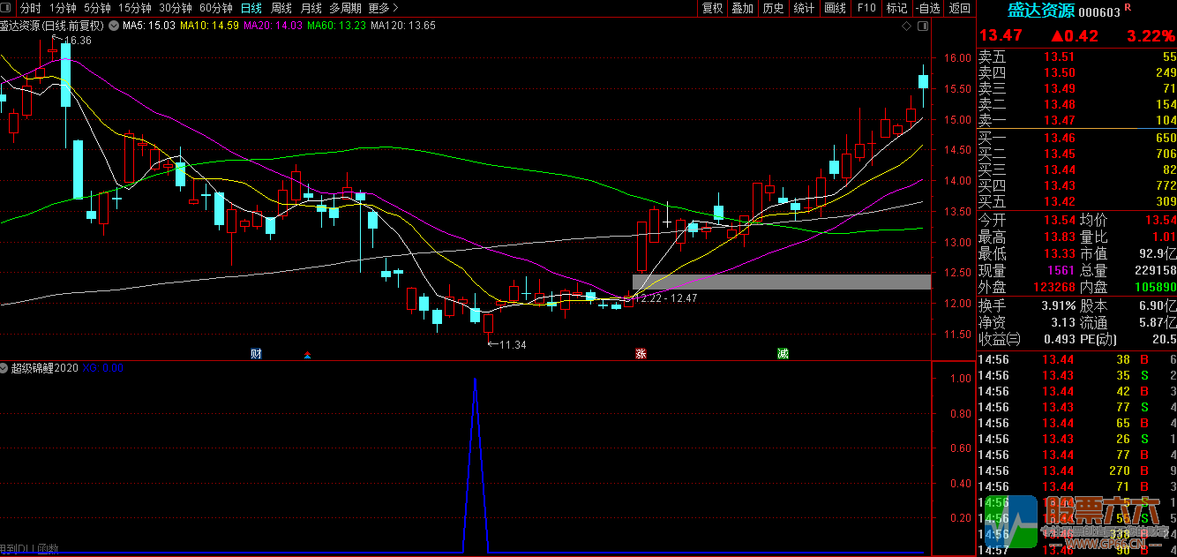
Task: Click the diamond icon at chart top-right
Action: coord(906,26)
